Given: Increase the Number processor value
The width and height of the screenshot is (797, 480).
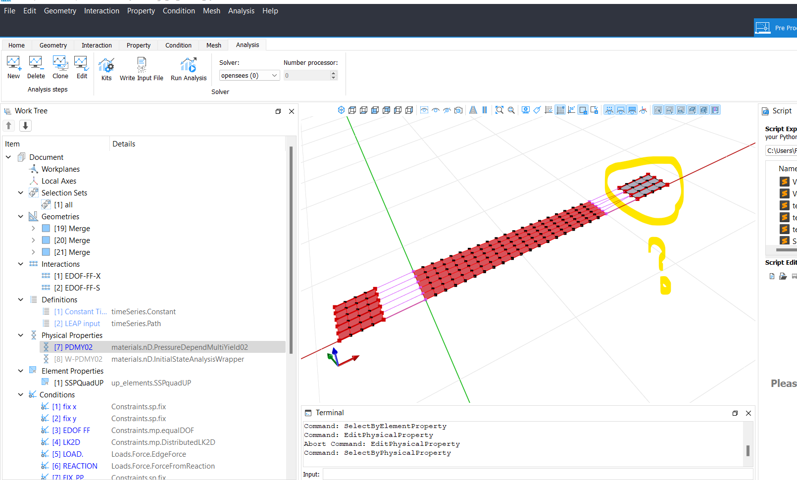Looking at the screenshot, I should [x=334, y=73].
